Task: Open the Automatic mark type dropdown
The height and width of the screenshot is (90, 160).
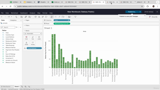Action: (x=33, y=33)
